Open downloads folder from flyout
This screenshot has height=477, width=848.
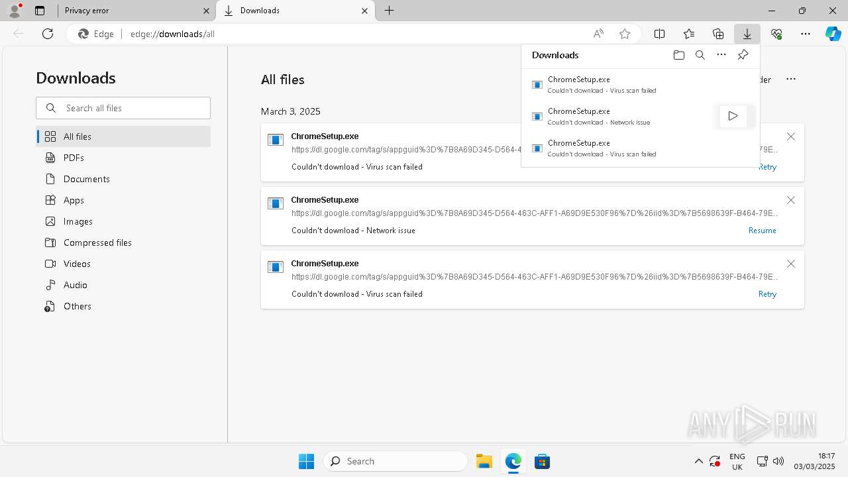(x=678, y=55)
